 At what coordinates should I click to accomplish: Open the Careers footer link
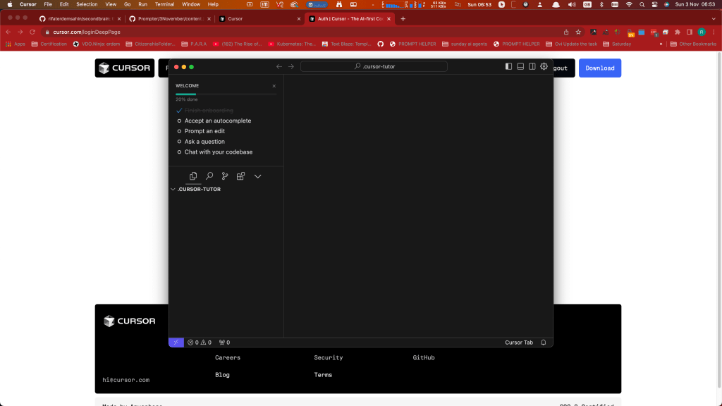click(x=228, y=357)
